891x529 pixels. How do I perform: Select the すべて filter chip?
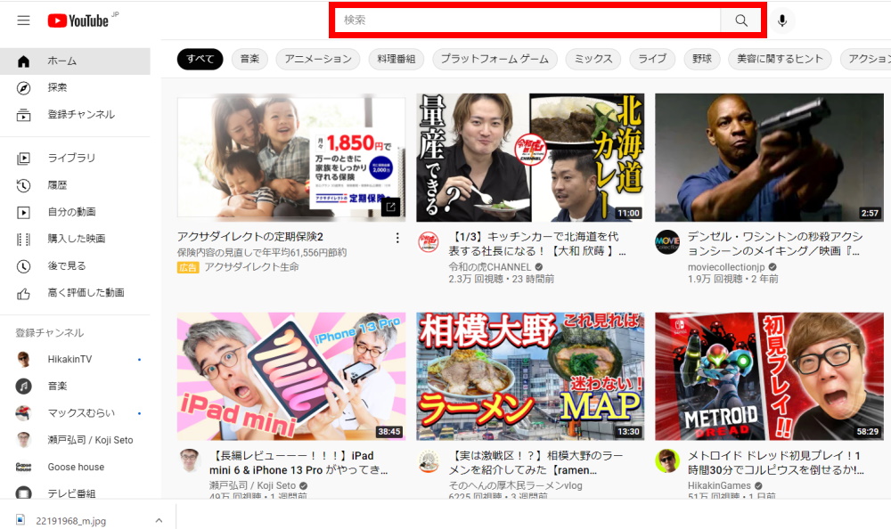tap(200, 59)
